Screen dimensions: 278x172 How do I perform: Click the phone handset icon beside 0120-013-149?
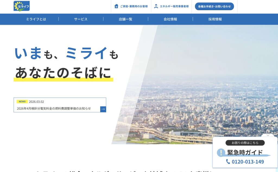tap(228, 162)
